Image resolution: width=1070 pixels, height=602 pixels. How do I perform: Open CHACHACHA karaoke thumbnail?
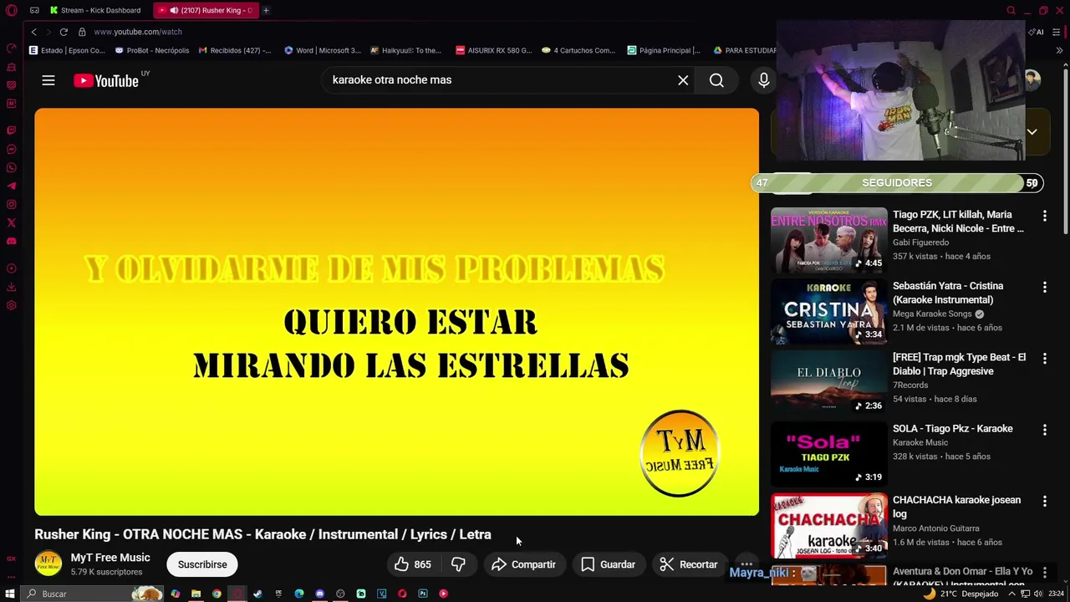coord(828,526)
